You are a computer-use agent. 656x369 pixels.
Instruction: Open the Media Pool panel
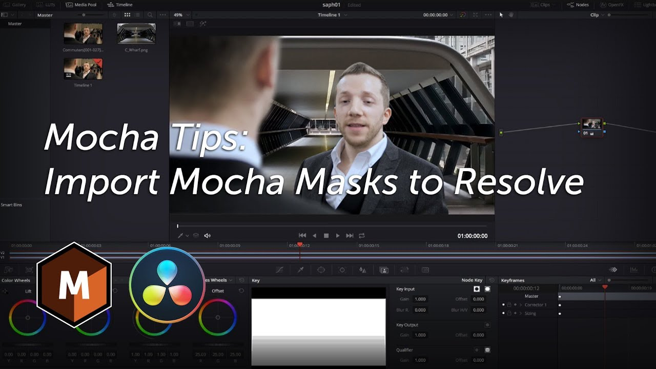pyautogui.click(x=81, y=5)
